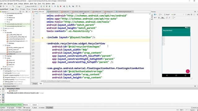
Task: Open the app run configuration dropdown
Action: 19,6
